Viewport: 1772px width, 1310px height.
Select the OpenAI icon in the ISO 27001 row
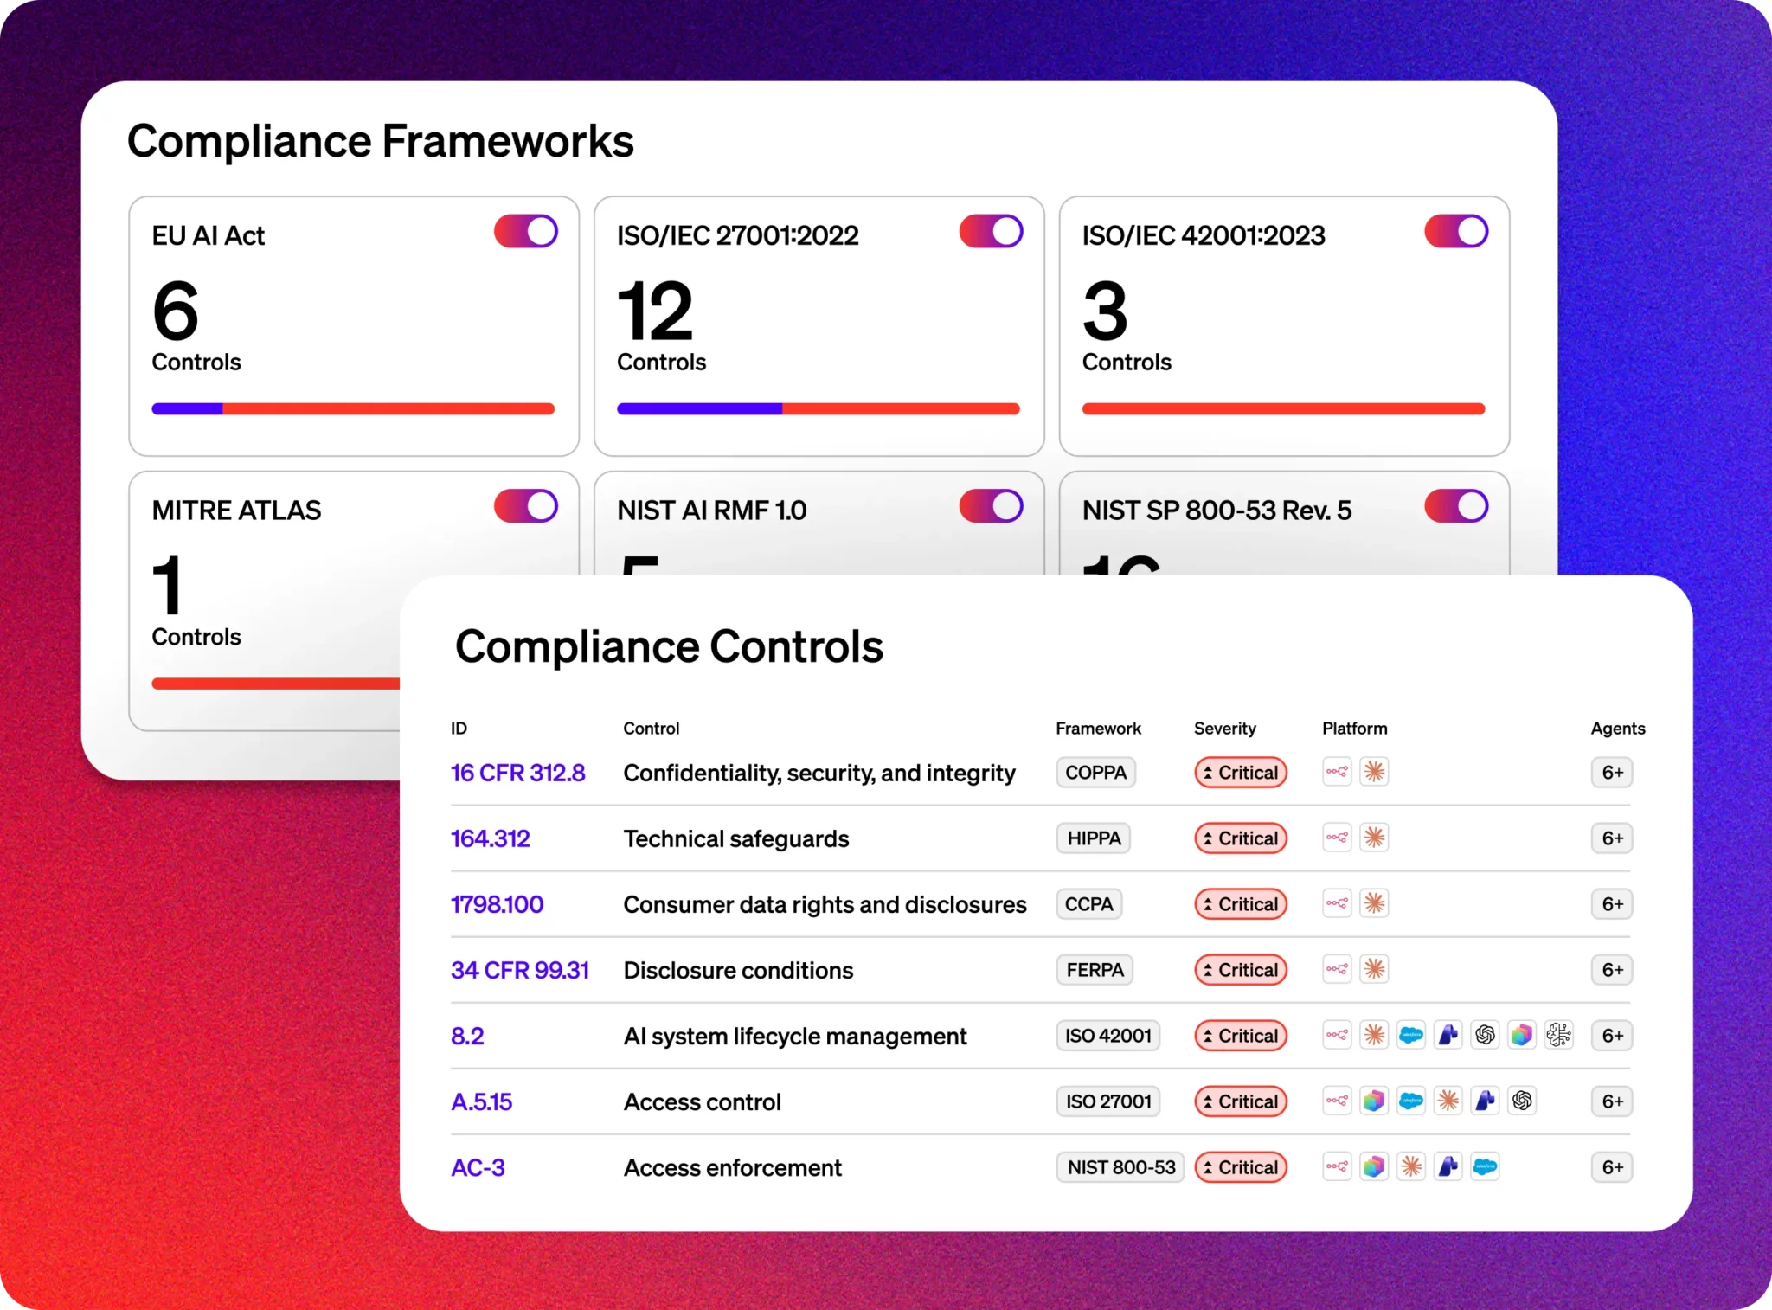click(1522, 1101)
